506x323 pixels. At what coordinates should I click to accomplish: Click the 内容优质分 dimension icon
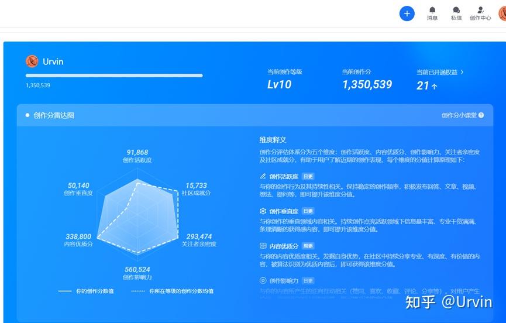click(263, 246)
